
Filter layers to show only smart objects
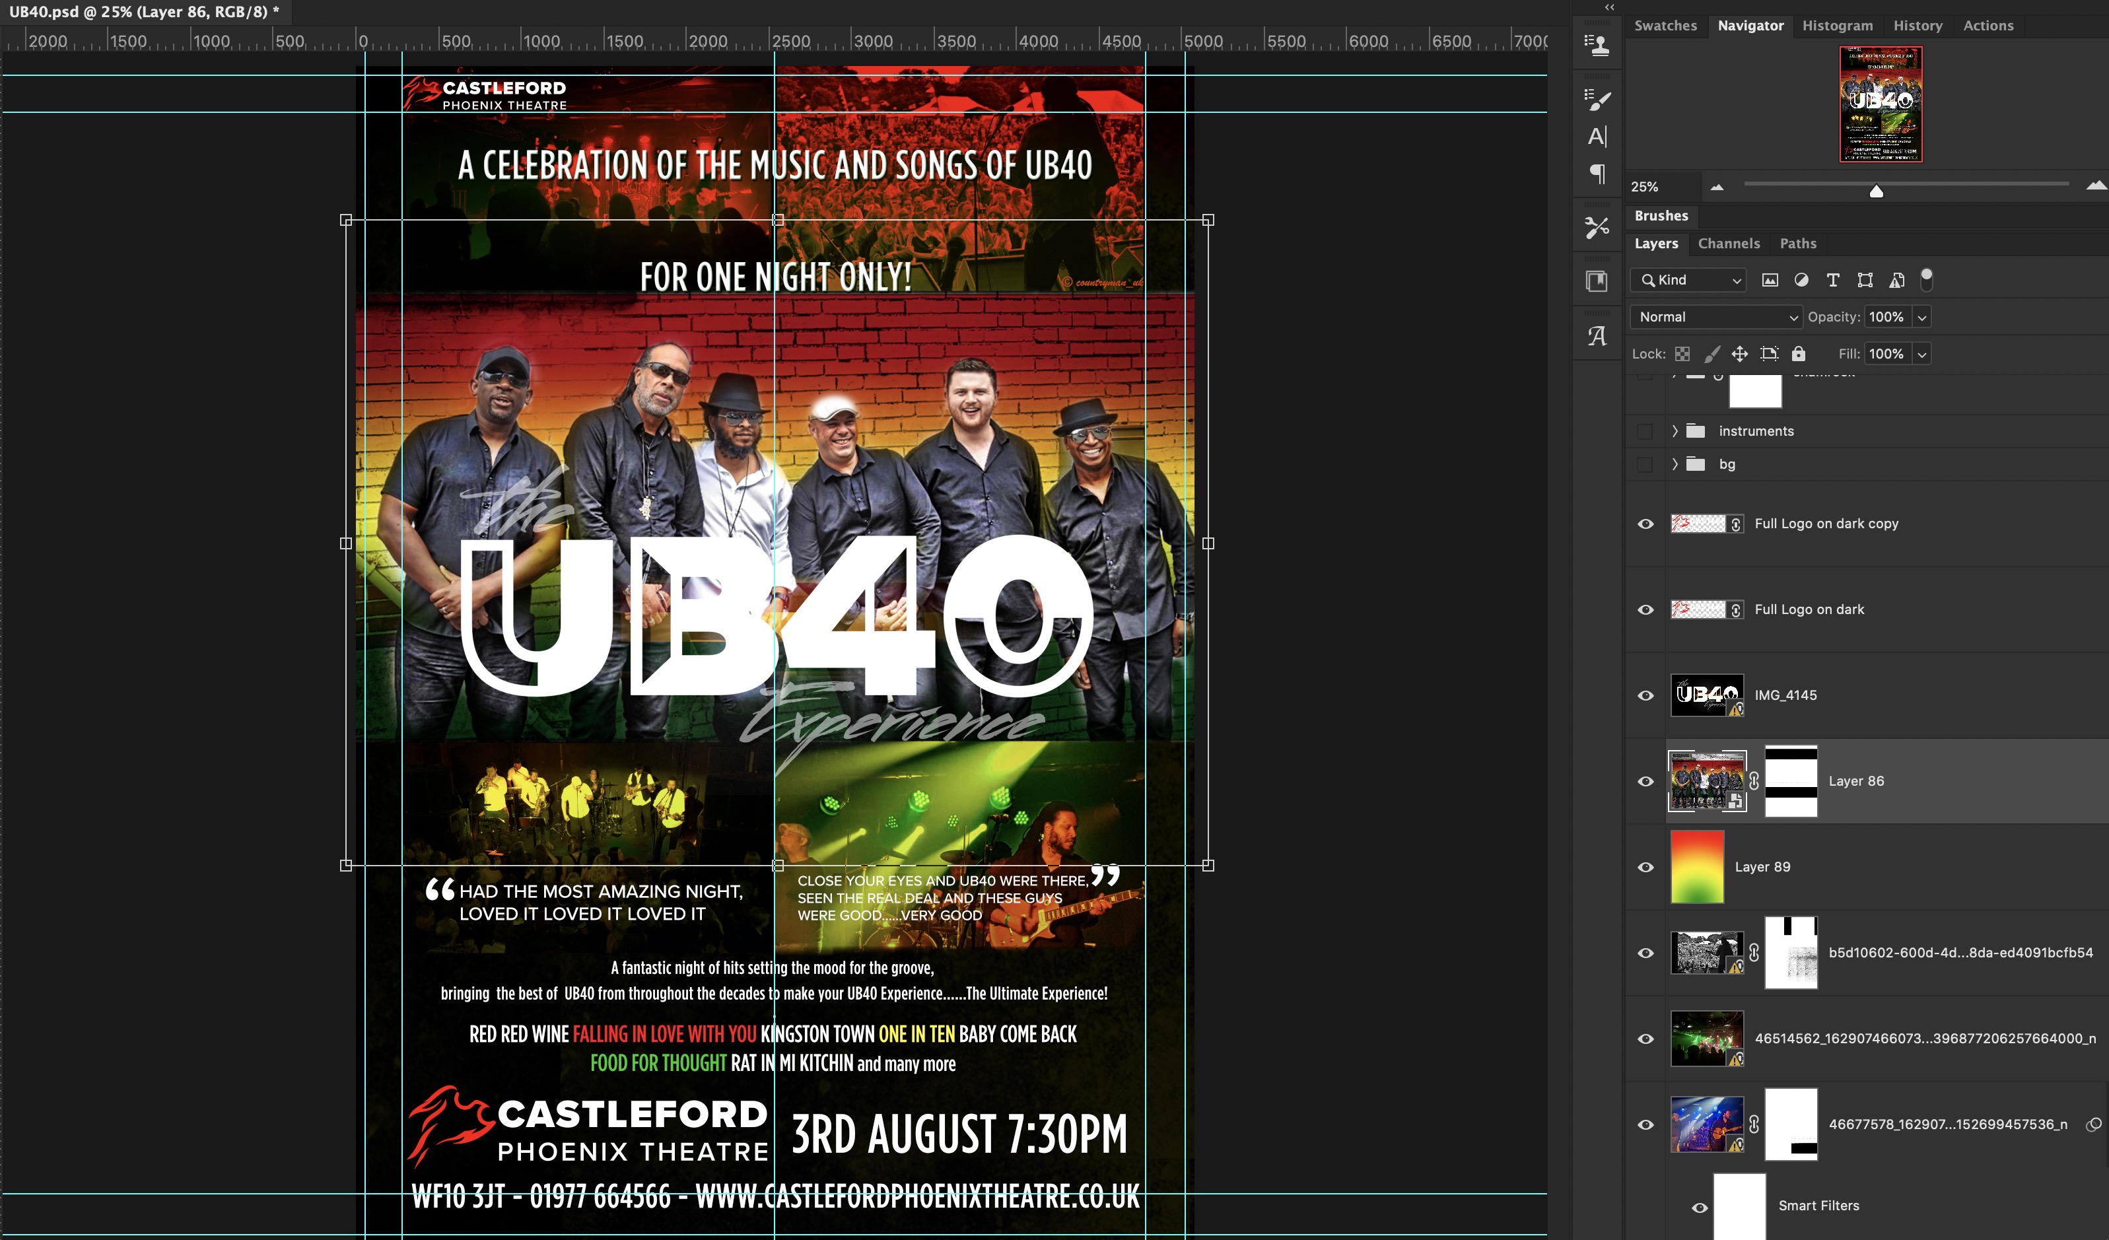click(1897, 279)
